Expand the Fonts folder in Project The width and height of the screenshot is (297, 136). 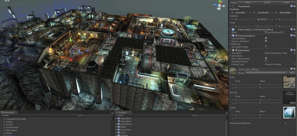pyautogui.click(x=116, y=133)
